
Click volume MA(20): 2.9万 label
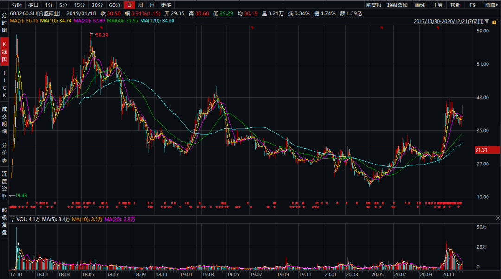click(120, 219)
